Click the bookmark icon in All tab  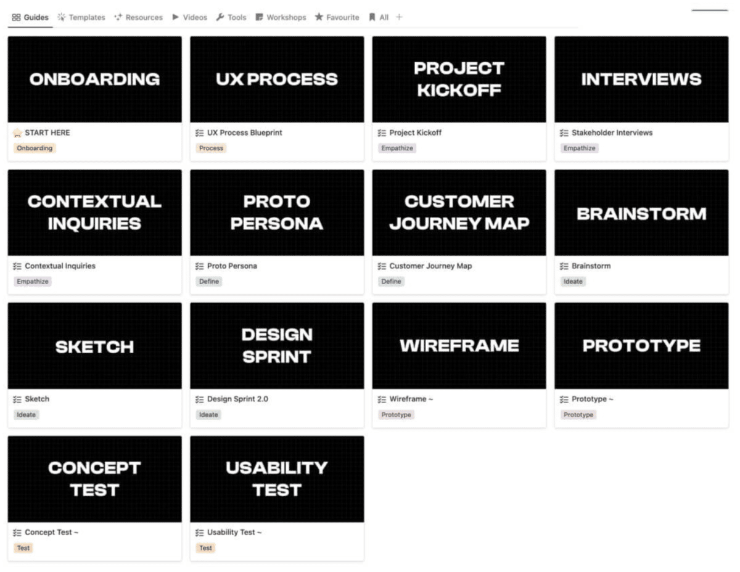(372, 17)
